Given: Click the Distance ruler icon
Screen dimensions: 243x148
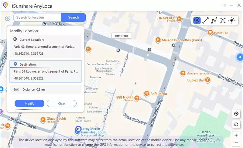Looking at the screenshot, I should 16,89.
